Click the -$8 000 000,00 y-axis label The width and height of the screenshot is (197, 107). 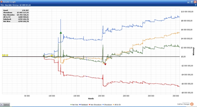coord(187,93)
